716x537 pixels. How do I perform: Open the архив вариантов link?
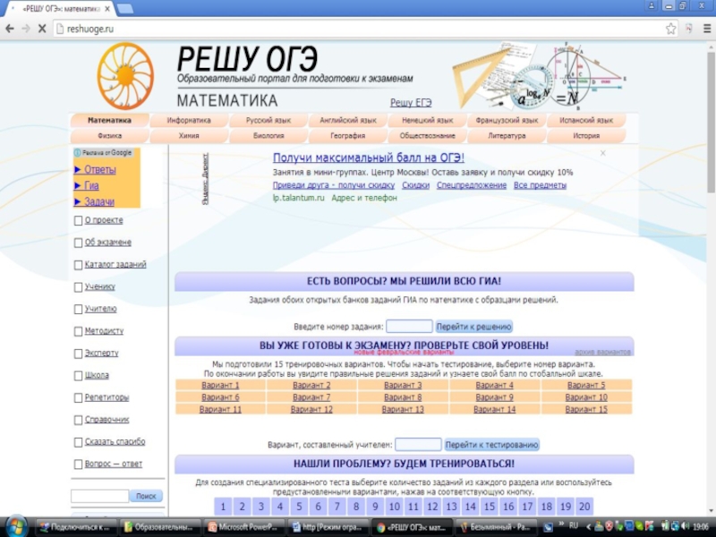602,352
